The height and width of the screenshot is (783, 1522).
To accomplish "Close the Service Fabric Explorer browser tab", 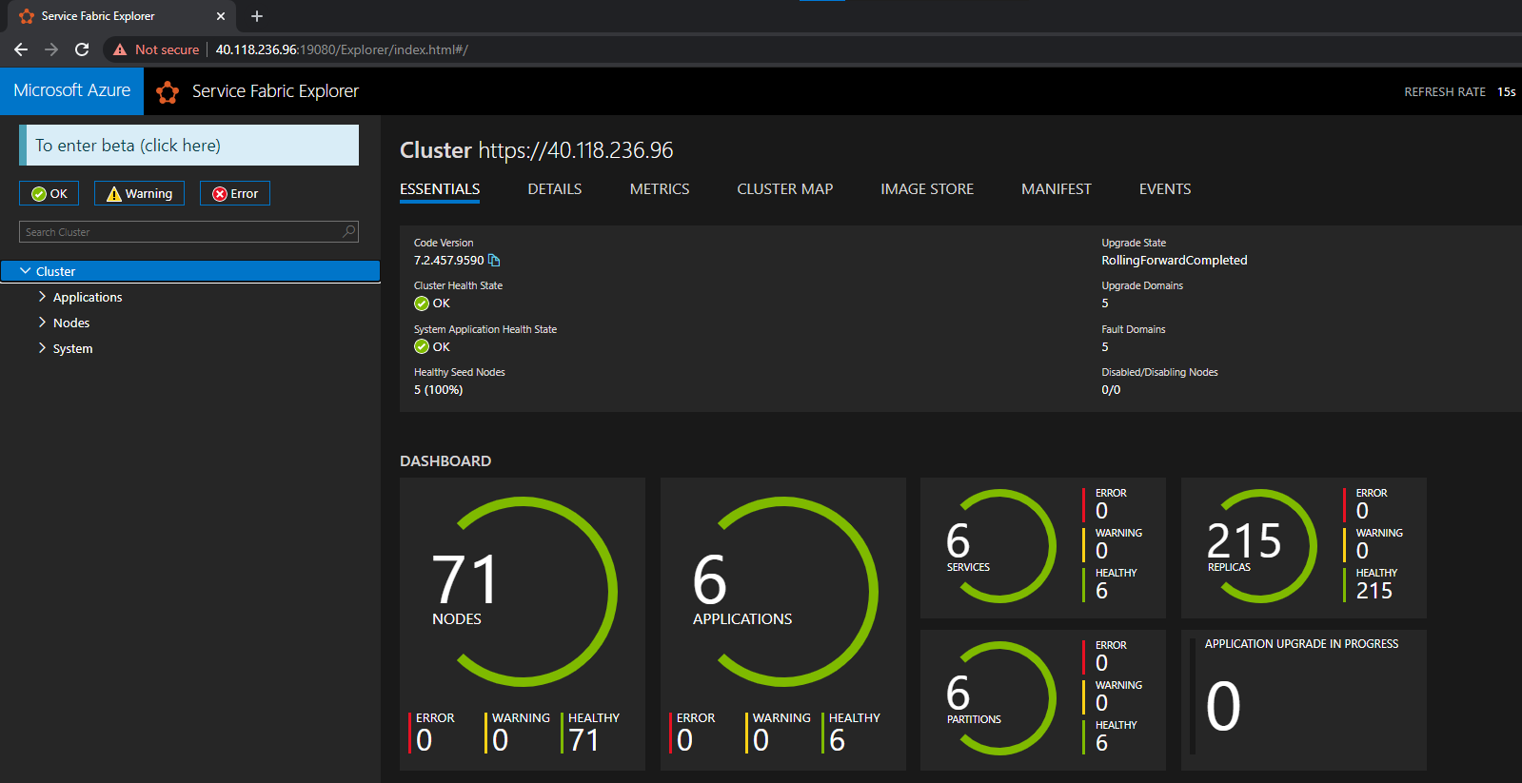I will [x=221, y=16].
